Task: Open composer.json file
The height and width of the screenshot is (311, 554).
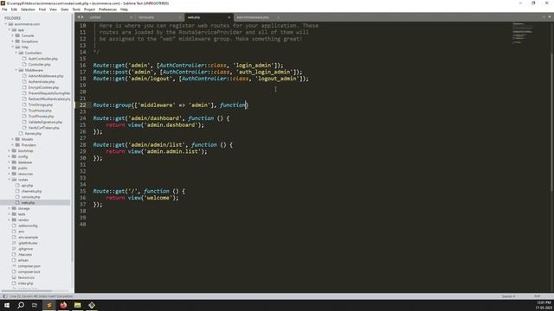Action: 29,266
